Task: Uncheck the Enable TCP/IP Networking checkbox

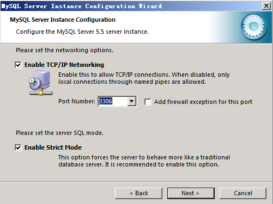Action: (x=18, y=65)
